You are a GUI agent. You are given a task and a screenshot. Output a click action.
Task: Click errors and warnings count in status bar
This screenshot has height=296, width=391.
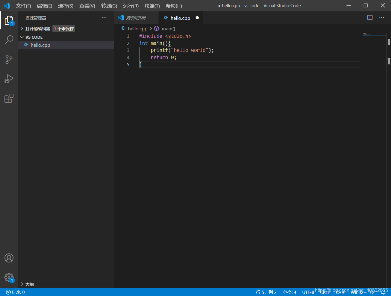(x=15, y=292)
